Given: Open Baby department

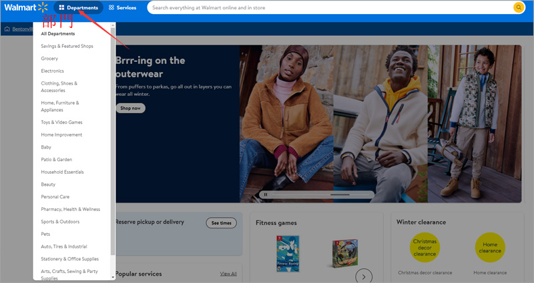Looking at the screenshot, I should (x=46, y=147).
